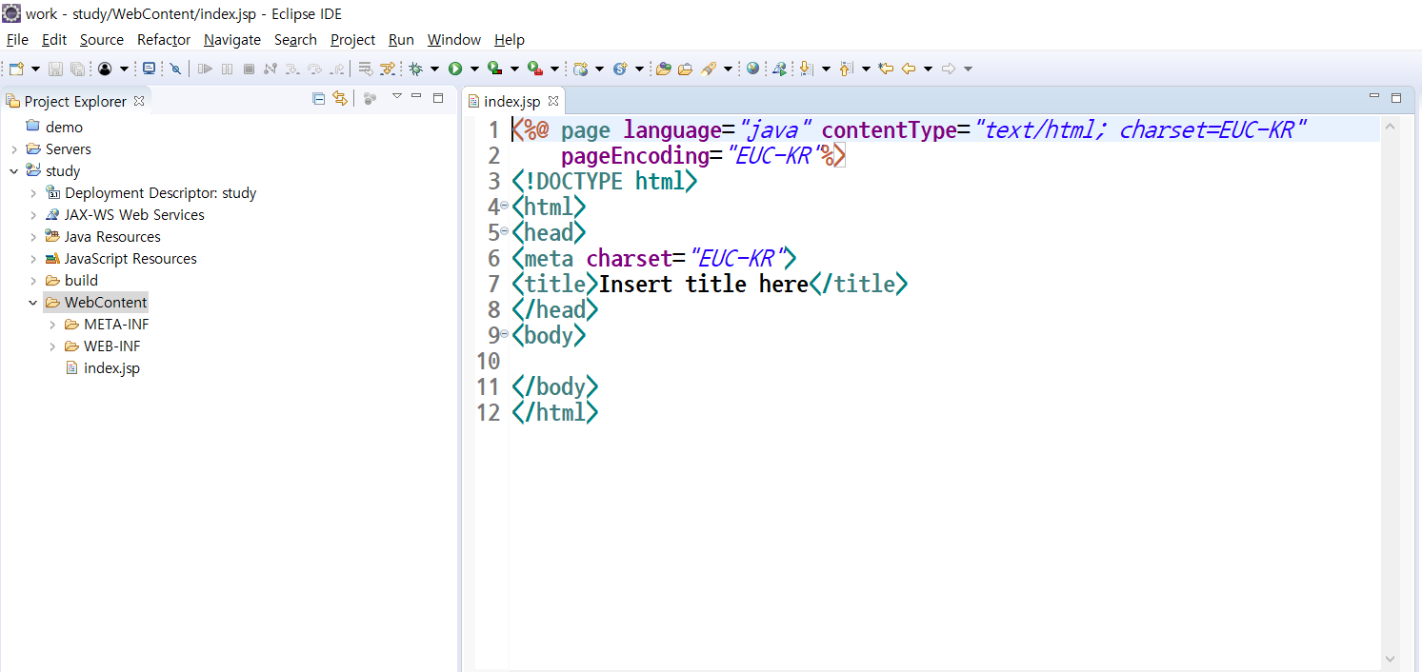1422x672 pixels.
Task: Click the editor scroll down arrow
Action: pos(1390,659)
